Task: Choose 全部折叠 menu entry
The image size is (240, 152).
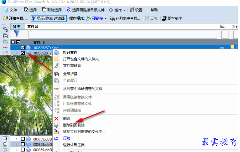Action: [x=70, y=74]
